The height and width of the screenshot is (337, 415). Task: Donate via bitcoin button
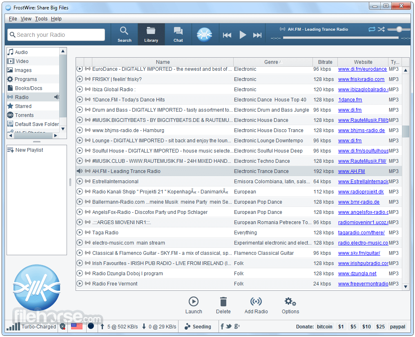(324, 327)
